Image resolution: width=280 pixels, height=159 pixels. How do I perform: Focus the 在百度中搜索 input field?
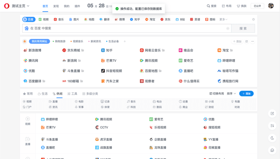click(127, 28)
